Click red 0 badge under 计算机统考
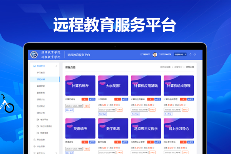Viewport: 231px width, 154px height. coord(85,99)
